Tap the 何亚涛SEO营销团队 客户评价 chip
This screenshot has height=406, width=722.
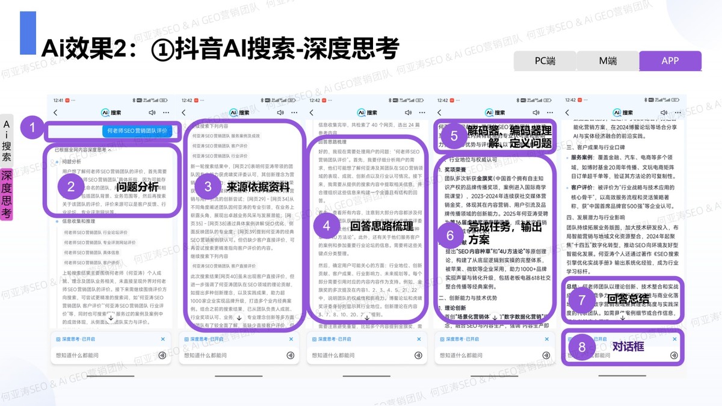[221, 146]
